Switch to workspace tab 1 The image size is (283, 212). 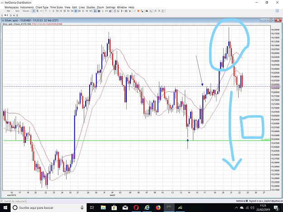[x=2, y=15]
